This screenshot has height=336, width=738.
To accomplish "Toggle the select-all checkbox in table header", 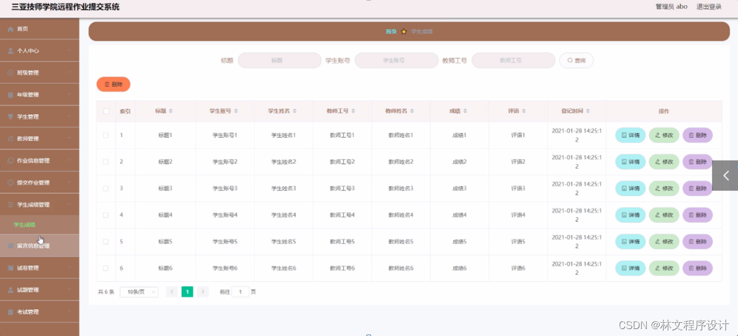I will click(x=106, y=111).
